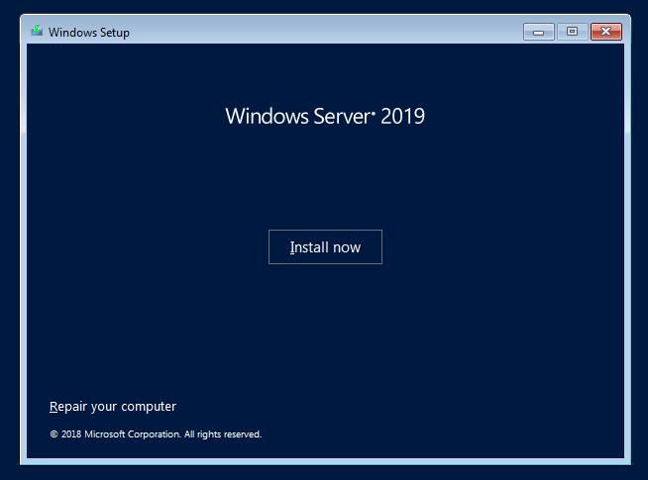The width and height of the screenshot is (648, 480).
Task: Close the Windows Setup window
Action: 606,32
